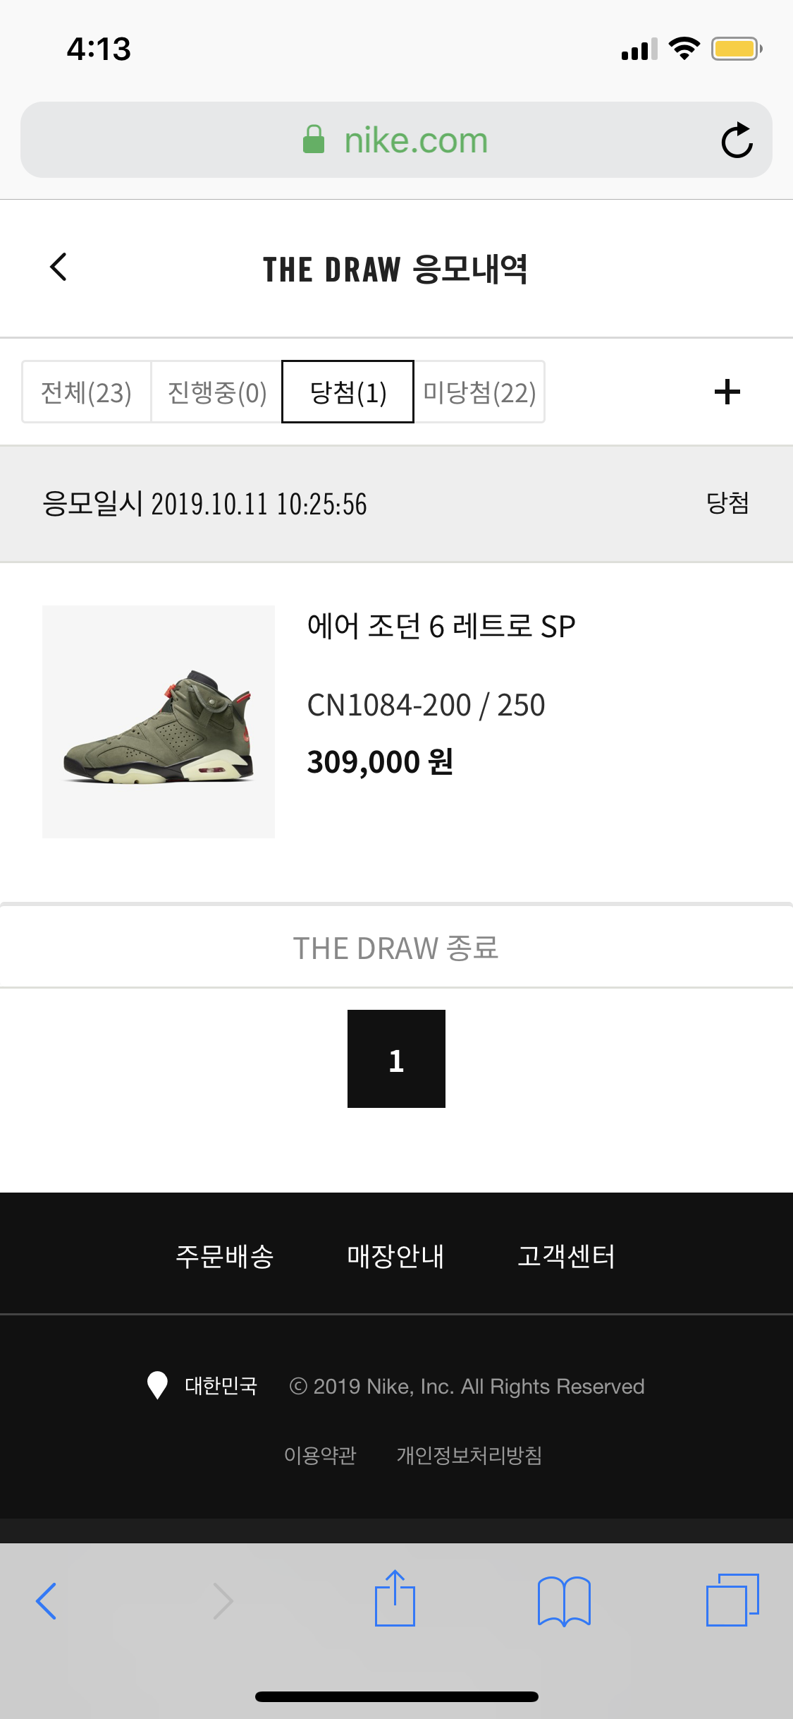Open the Air Jordan 6 shoe thumbnail

pos(159,721)
